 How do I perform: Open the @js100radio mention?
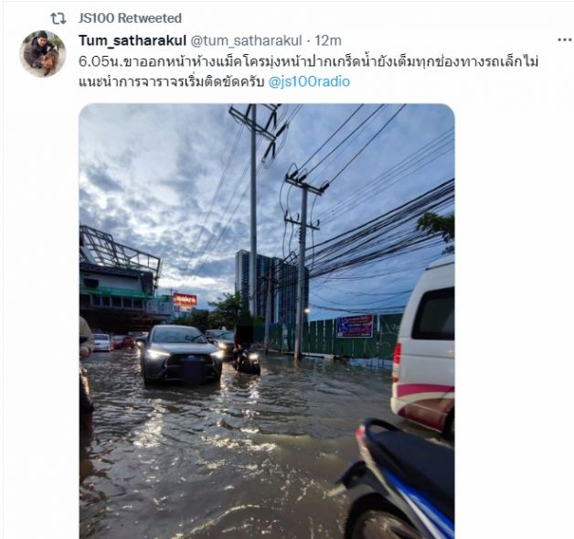pyautogui.click(x=309, y=81)
